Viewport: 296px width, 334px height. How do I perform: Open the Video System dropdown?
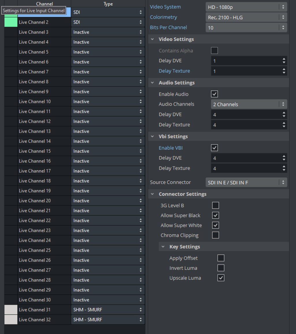tap(246, 7)
